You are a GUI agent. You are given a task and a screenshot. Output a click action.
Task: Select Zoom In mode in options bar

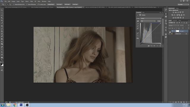[8, 4]
